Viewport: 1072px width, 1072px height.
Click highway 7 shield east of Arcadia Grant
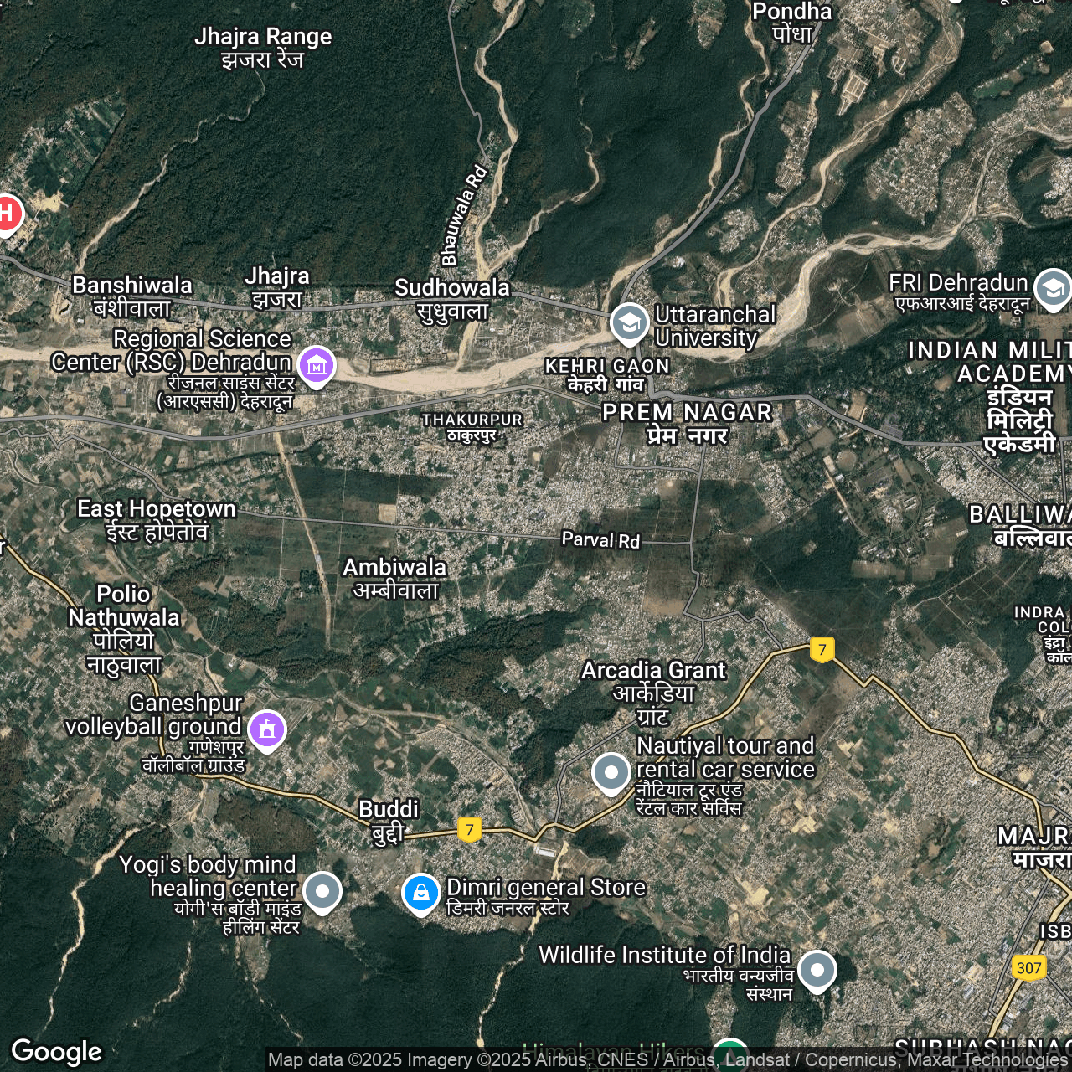822,649
